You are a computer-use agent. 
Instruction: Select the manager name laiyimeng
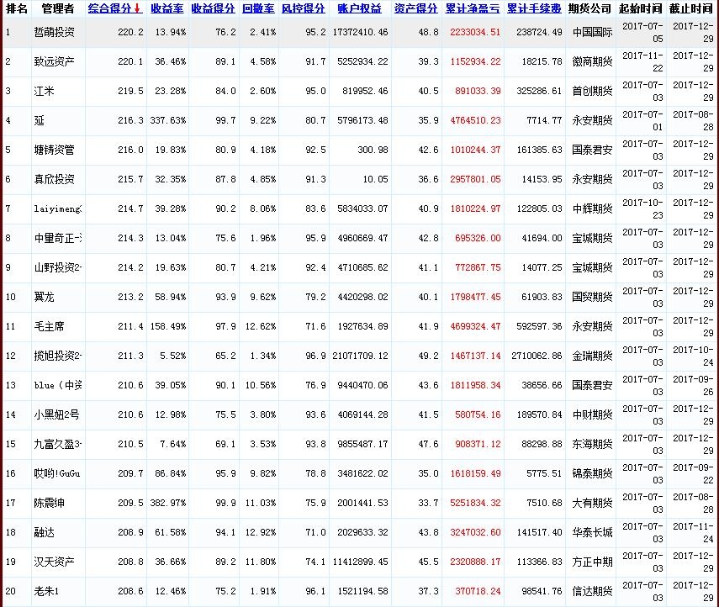pyautogui.click(x=58, y=208)
